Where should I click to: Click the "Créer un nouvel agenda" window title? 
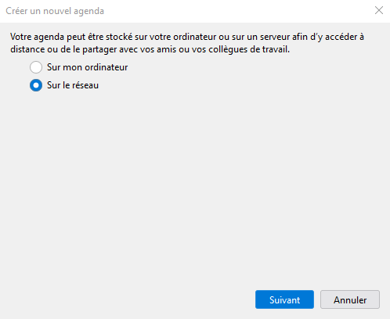point(55,11)
